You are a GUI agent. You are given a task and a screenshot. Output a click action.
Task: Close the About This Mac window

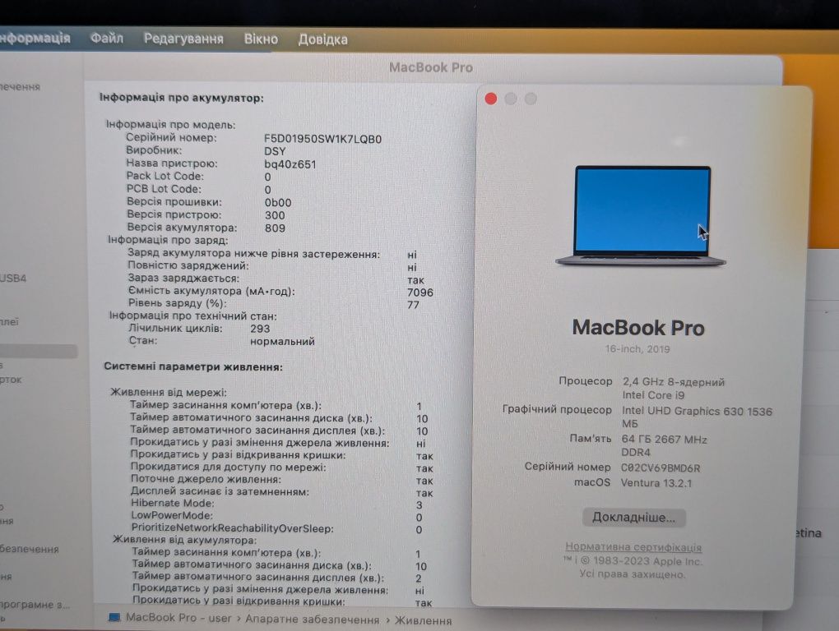491,99
